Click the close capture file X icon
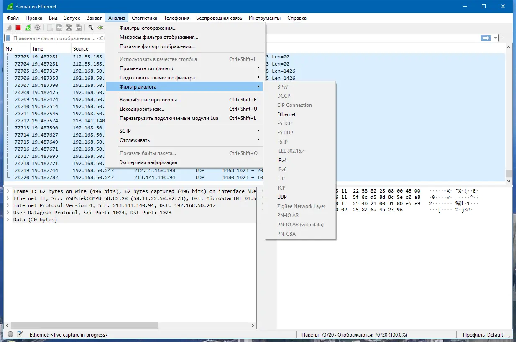The width and height of the screenshot is (516, 342). (x=69, y=28)
